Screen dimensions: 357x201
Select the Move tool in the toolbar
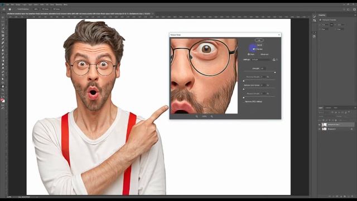[3, 17]
